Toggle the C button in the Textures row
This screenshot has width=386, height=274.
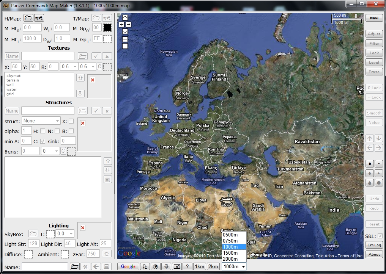point(99,67)
